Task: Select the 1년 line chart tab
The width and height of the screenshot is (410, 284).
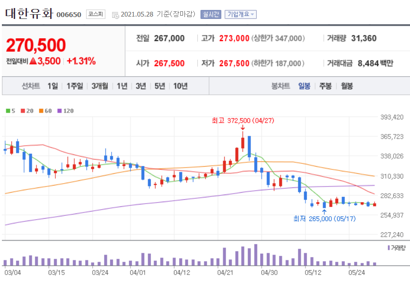Action: coord(122,86)
